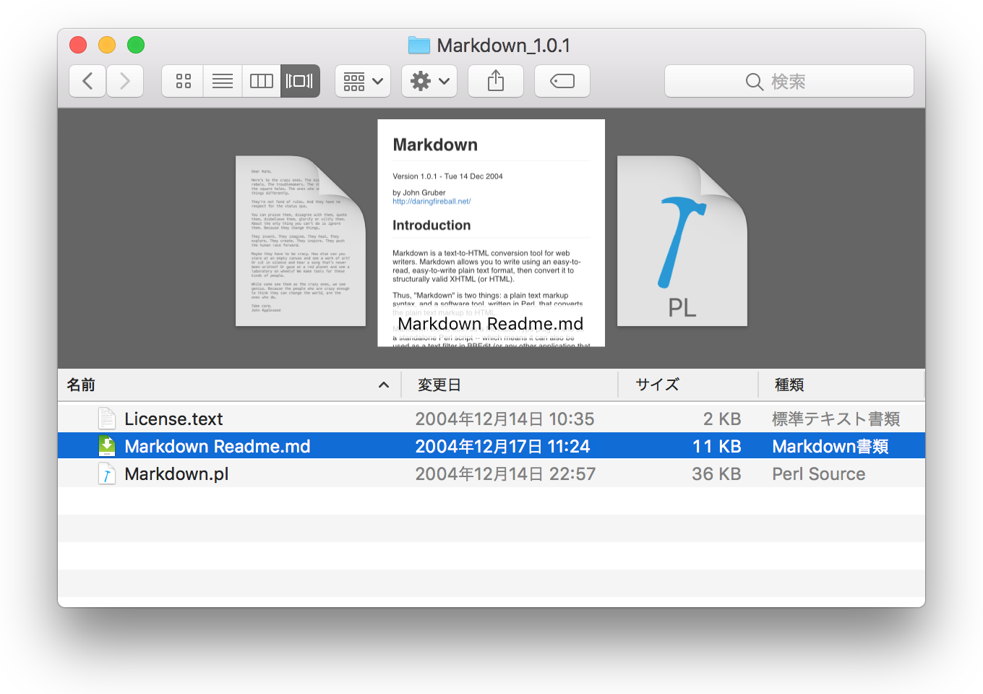Click the Perl Source kind cell
Screen dimensions: 983x694
pos(819,474)
